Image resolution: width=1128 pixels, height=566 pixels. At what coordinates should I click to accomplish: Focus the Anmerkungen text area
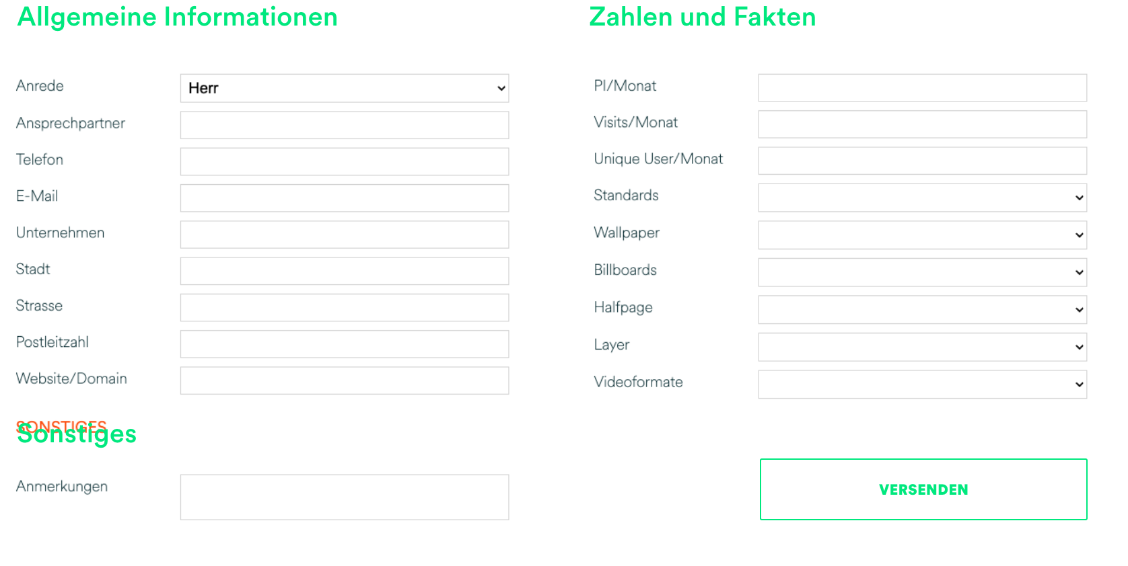344,497
